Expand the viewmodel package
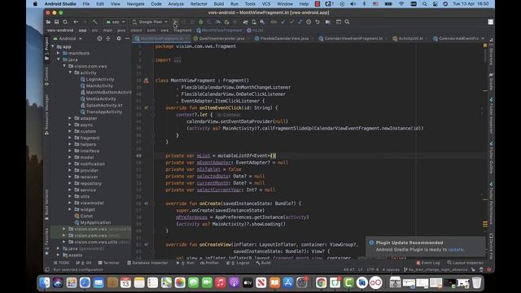The width and height of the screenshot is (521, 293). pyautogui.click(x=70, y=203)
